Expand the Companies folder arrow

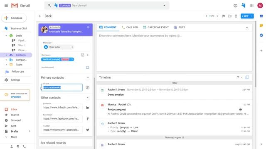6,60
